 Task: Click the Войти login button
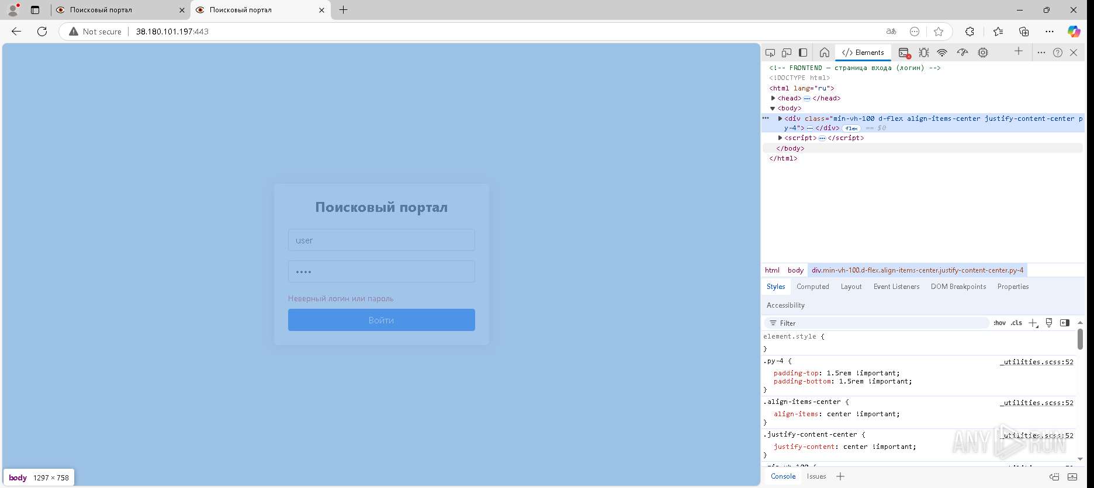pos(381,320)
